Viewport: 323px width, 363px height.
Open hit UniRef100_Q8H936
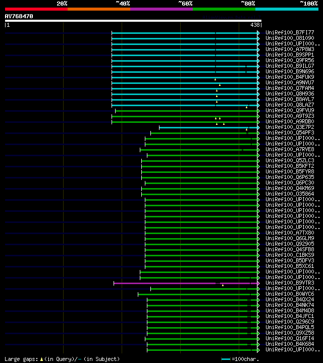point(290,94)
